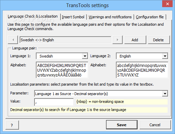Cancel the settings dialog
Screen dimensions: 175x134
[155, 125]
